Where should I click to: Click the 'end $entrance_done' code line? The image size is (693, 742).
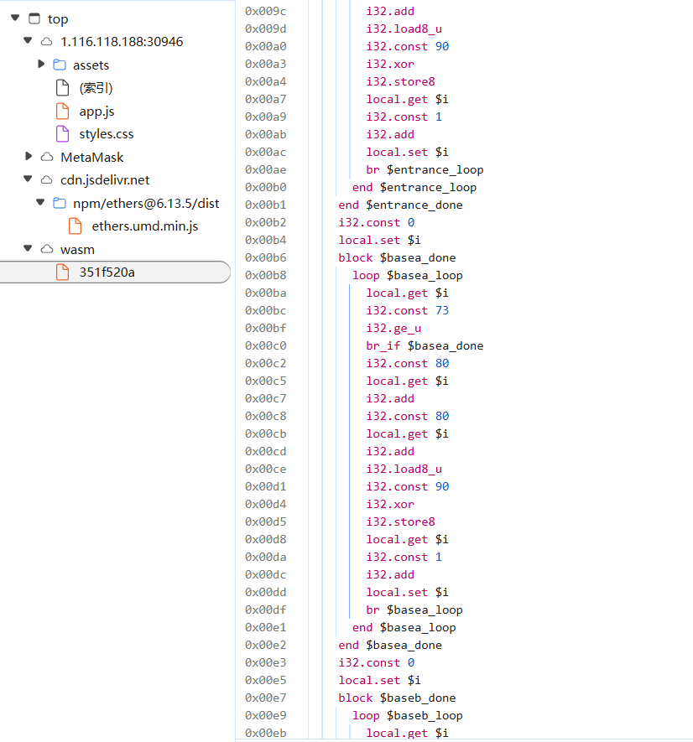[x=400, y=205]
